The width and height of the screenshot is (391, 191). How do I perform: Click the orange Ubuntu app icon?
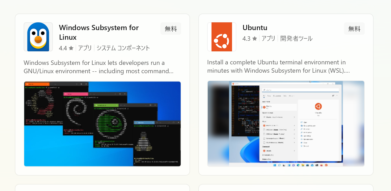(221, 37)
